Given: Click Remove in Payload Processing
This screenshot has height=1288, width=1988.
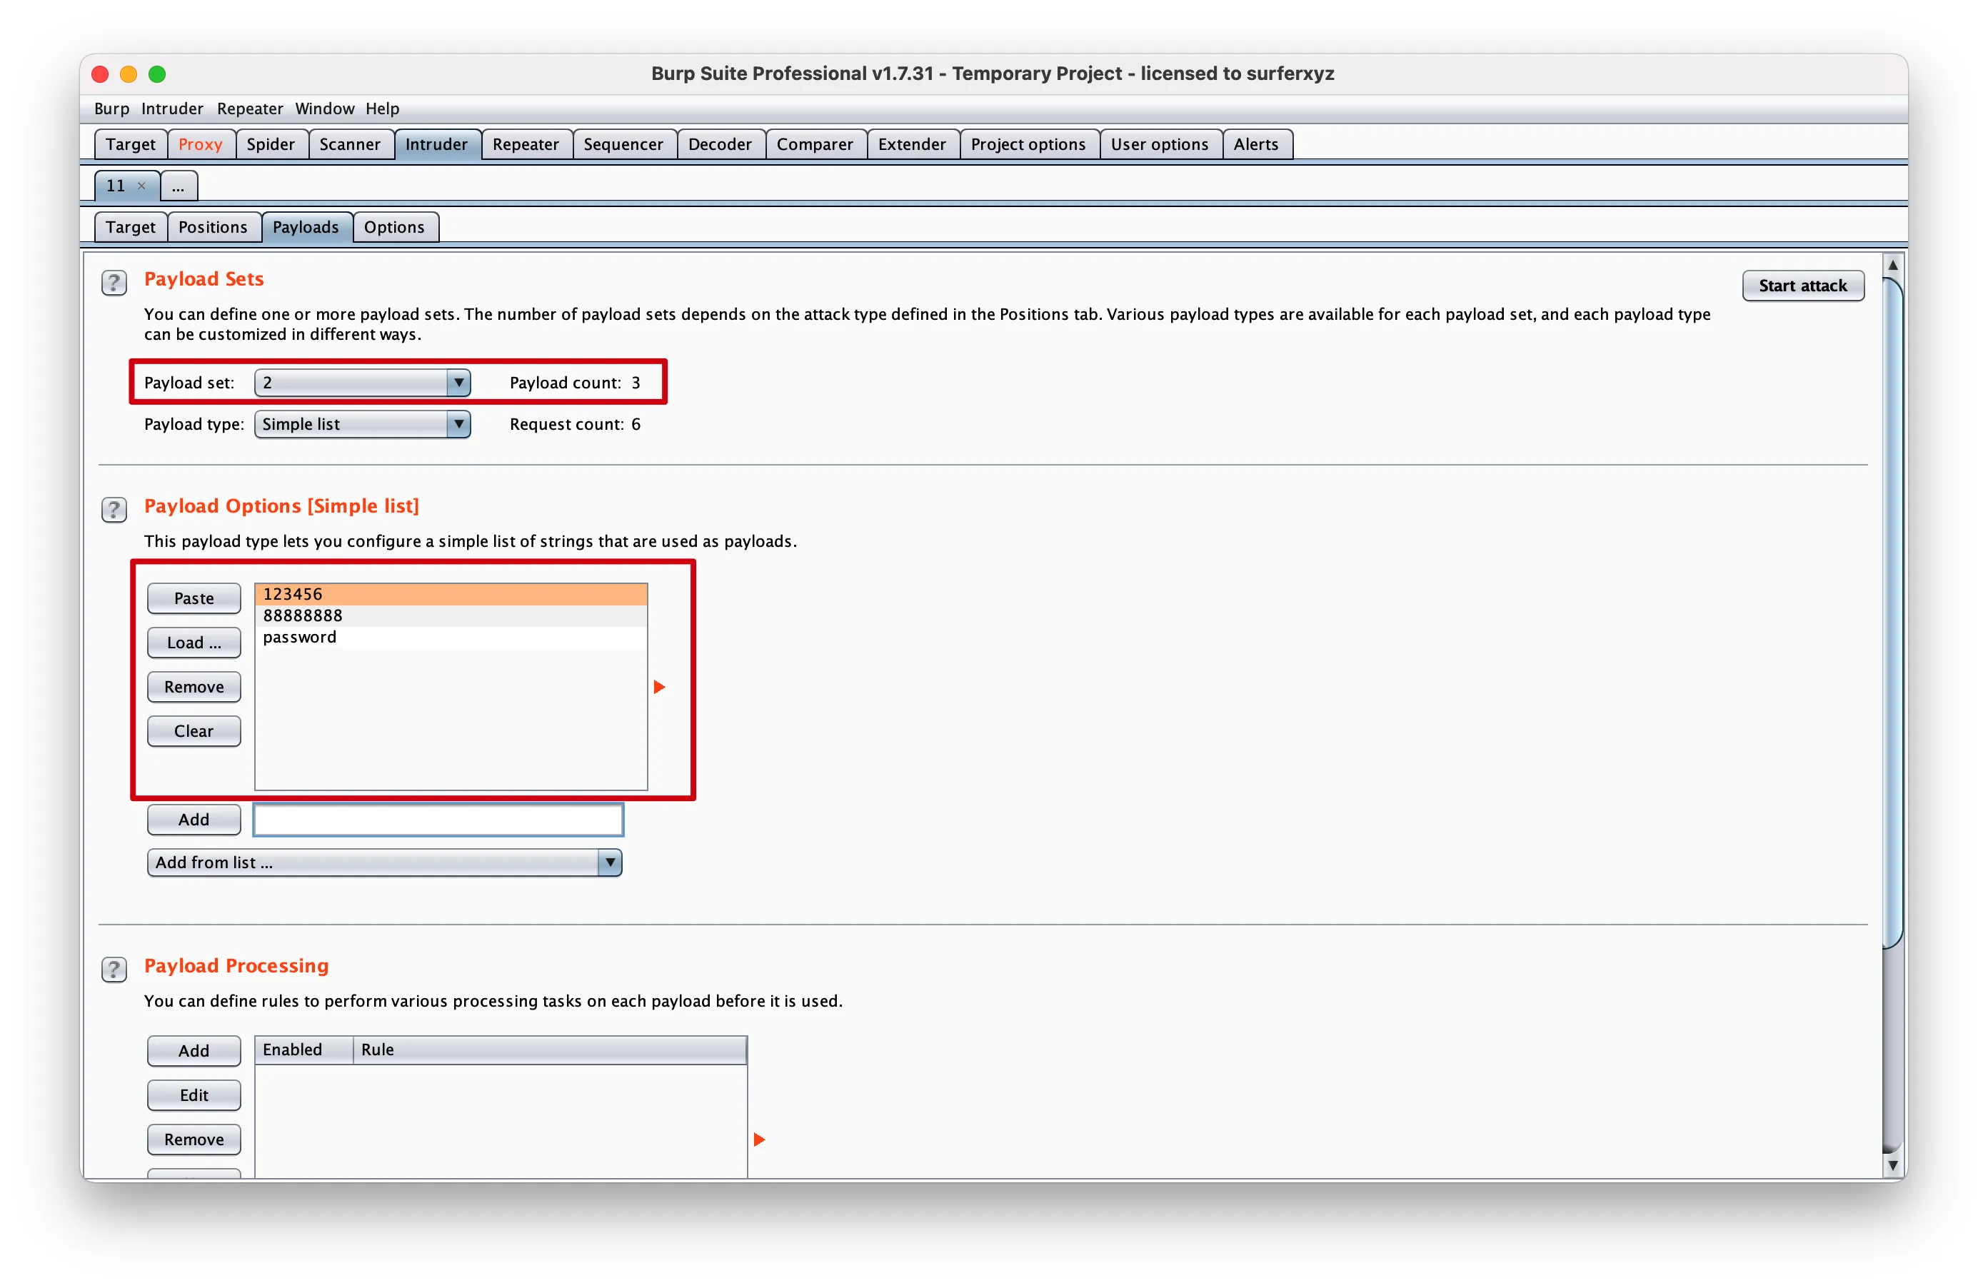Looking at the screenshot, I should point(194,1139).
